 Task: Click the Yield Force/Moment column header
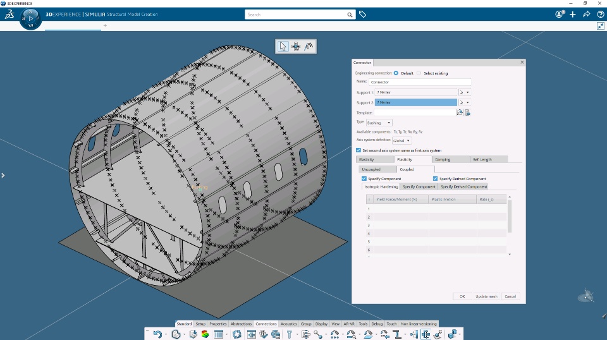pos(400,199)
